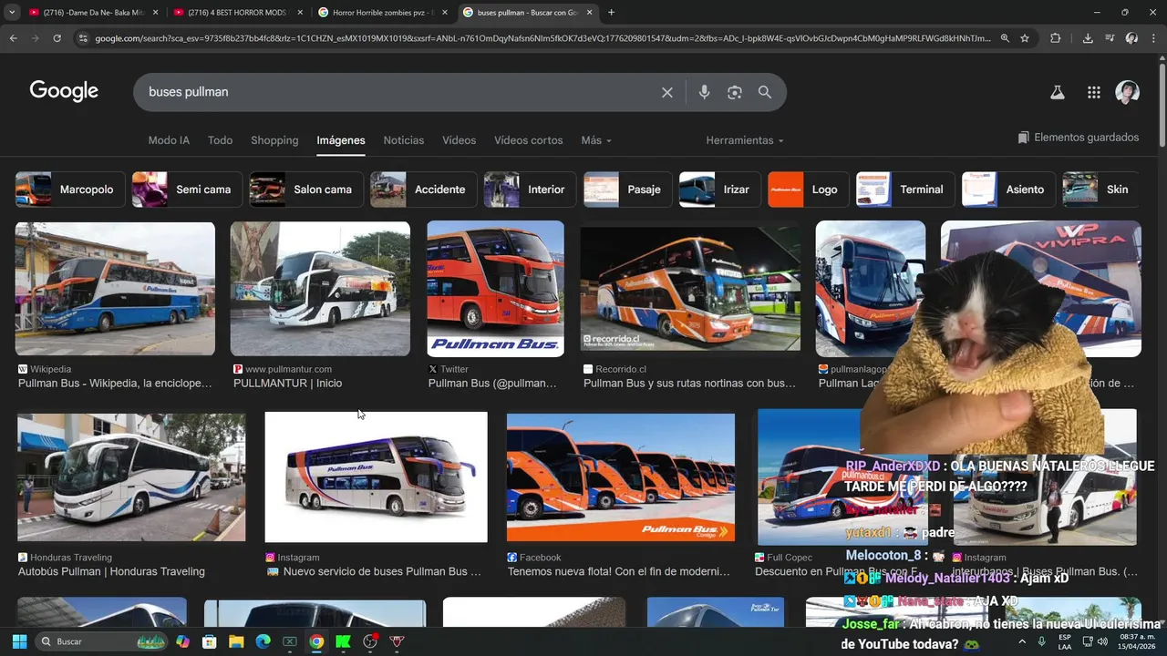The height and width of the screenshot is (656, 1167).
Task: Filter by Salon cama chip
Action: coord(306,190)
